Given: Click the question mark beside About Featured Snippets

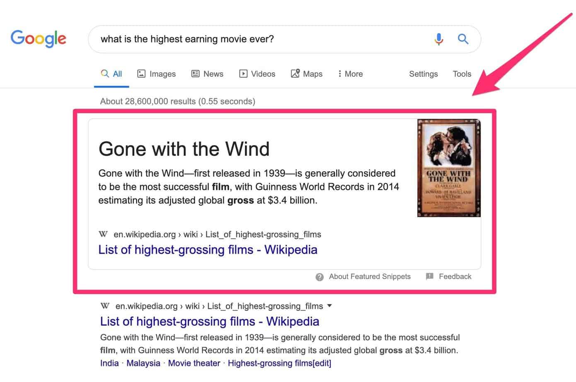Looking at the screenshot, I should coord(319,277).
